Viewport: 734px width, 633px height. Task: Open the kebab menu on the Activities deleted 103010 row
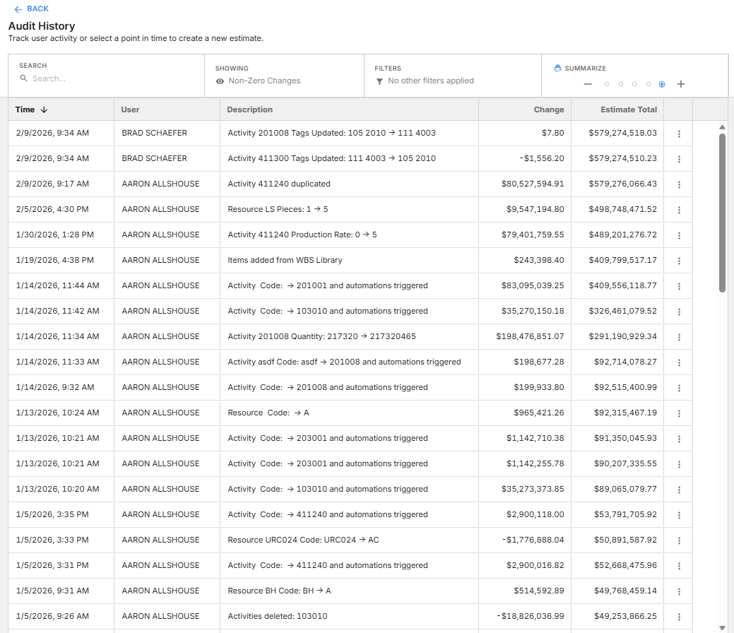point(679,616)
